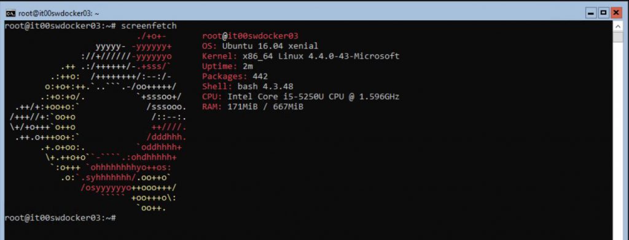The width and height of the screenshot is (629, 240).
Task: Click the Kernel version line
Action: pos(301,56)
